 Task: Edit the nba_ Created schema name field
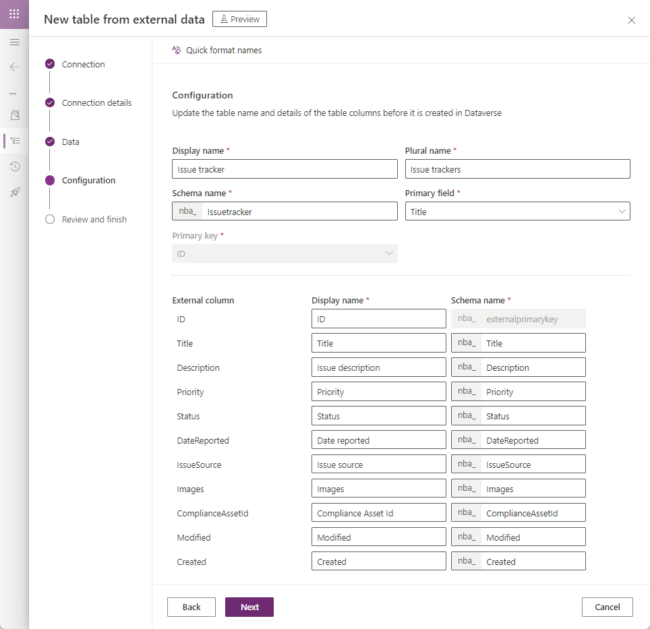pos(518,562)
